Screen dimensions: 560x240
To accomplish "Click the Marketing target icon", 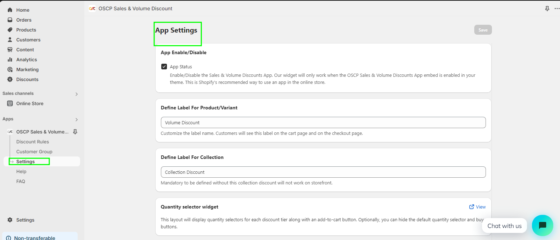I will [x=10, y=69].
